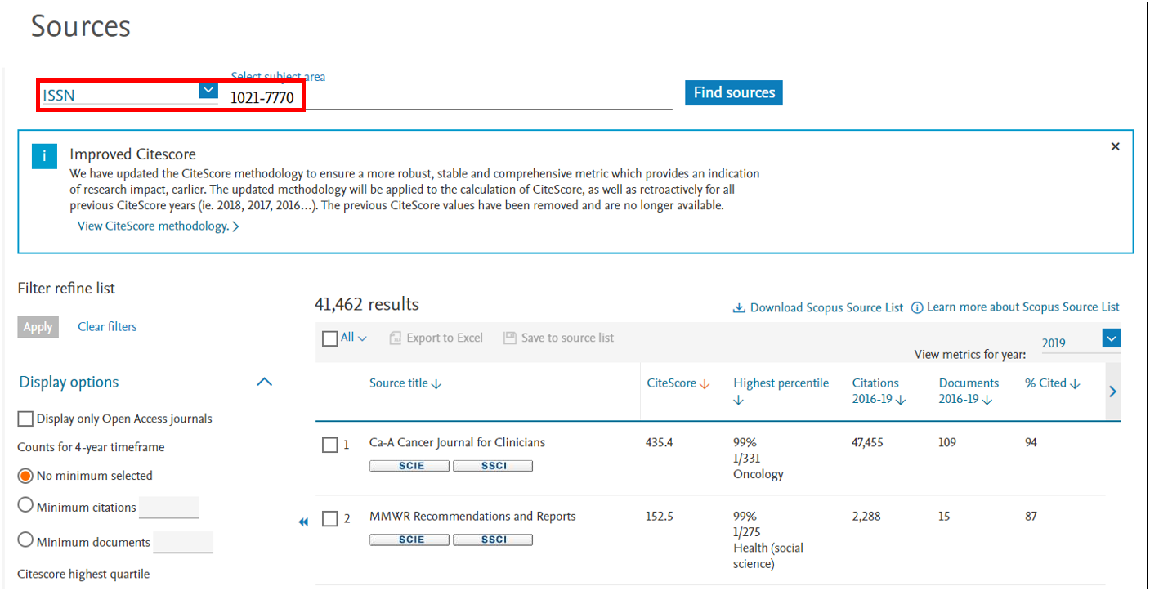
Task: Click the blue info icon in Improved Citescore banner
Action: [x=44, y=156]
